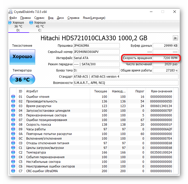The image size is (188, 184).
Task: Click the serial number field JP2940N0360APV
Action: (x=97, y=52)
